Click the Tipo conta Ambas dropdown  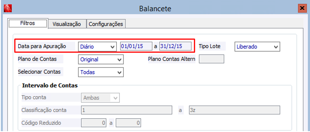click(x=101, y=98)
